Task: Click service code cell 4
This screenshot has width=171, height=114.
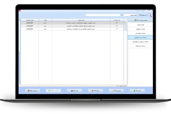Action: click(x=117, y=29)
